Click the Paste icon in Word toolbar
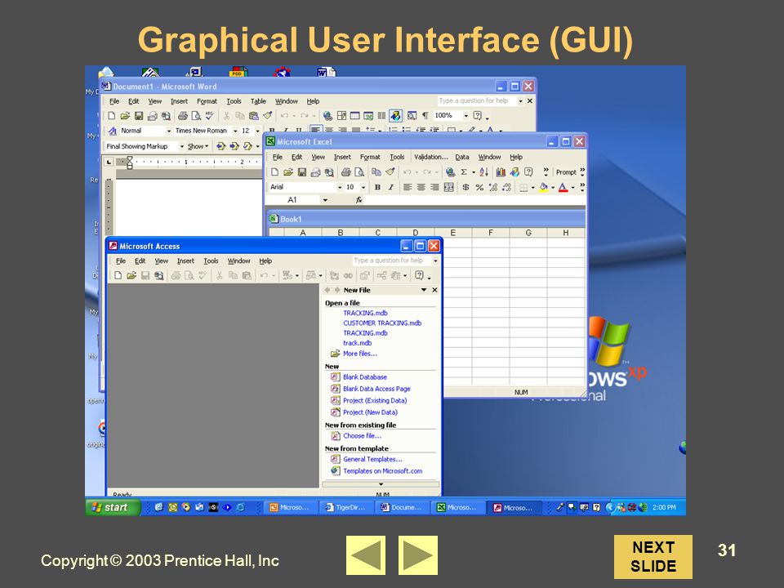This screenshot has height=588, width=784. 253,115
